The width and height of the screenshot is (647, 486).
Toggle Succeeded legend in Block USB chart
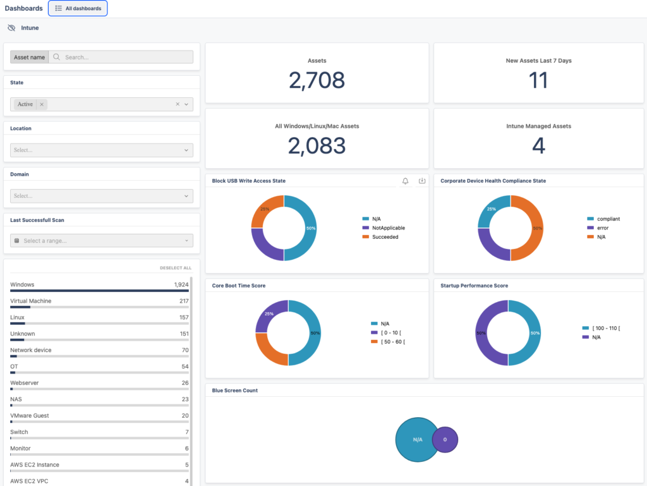click(380, 237)
